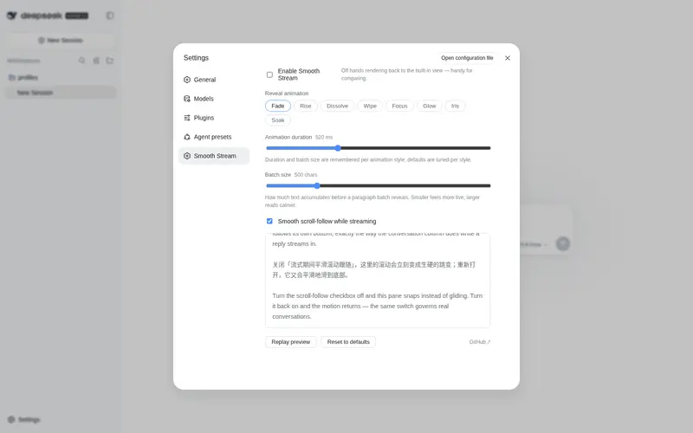
Task: Choose the Dissolve animation style
Action: [337, 106]
